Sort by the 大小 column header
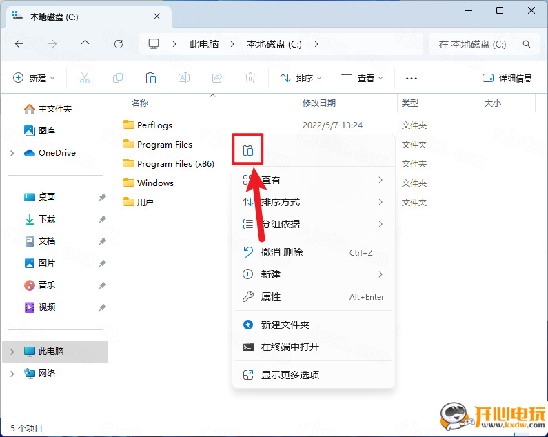The width and height of the screenshot is (548, 437). tap(492, 103)
